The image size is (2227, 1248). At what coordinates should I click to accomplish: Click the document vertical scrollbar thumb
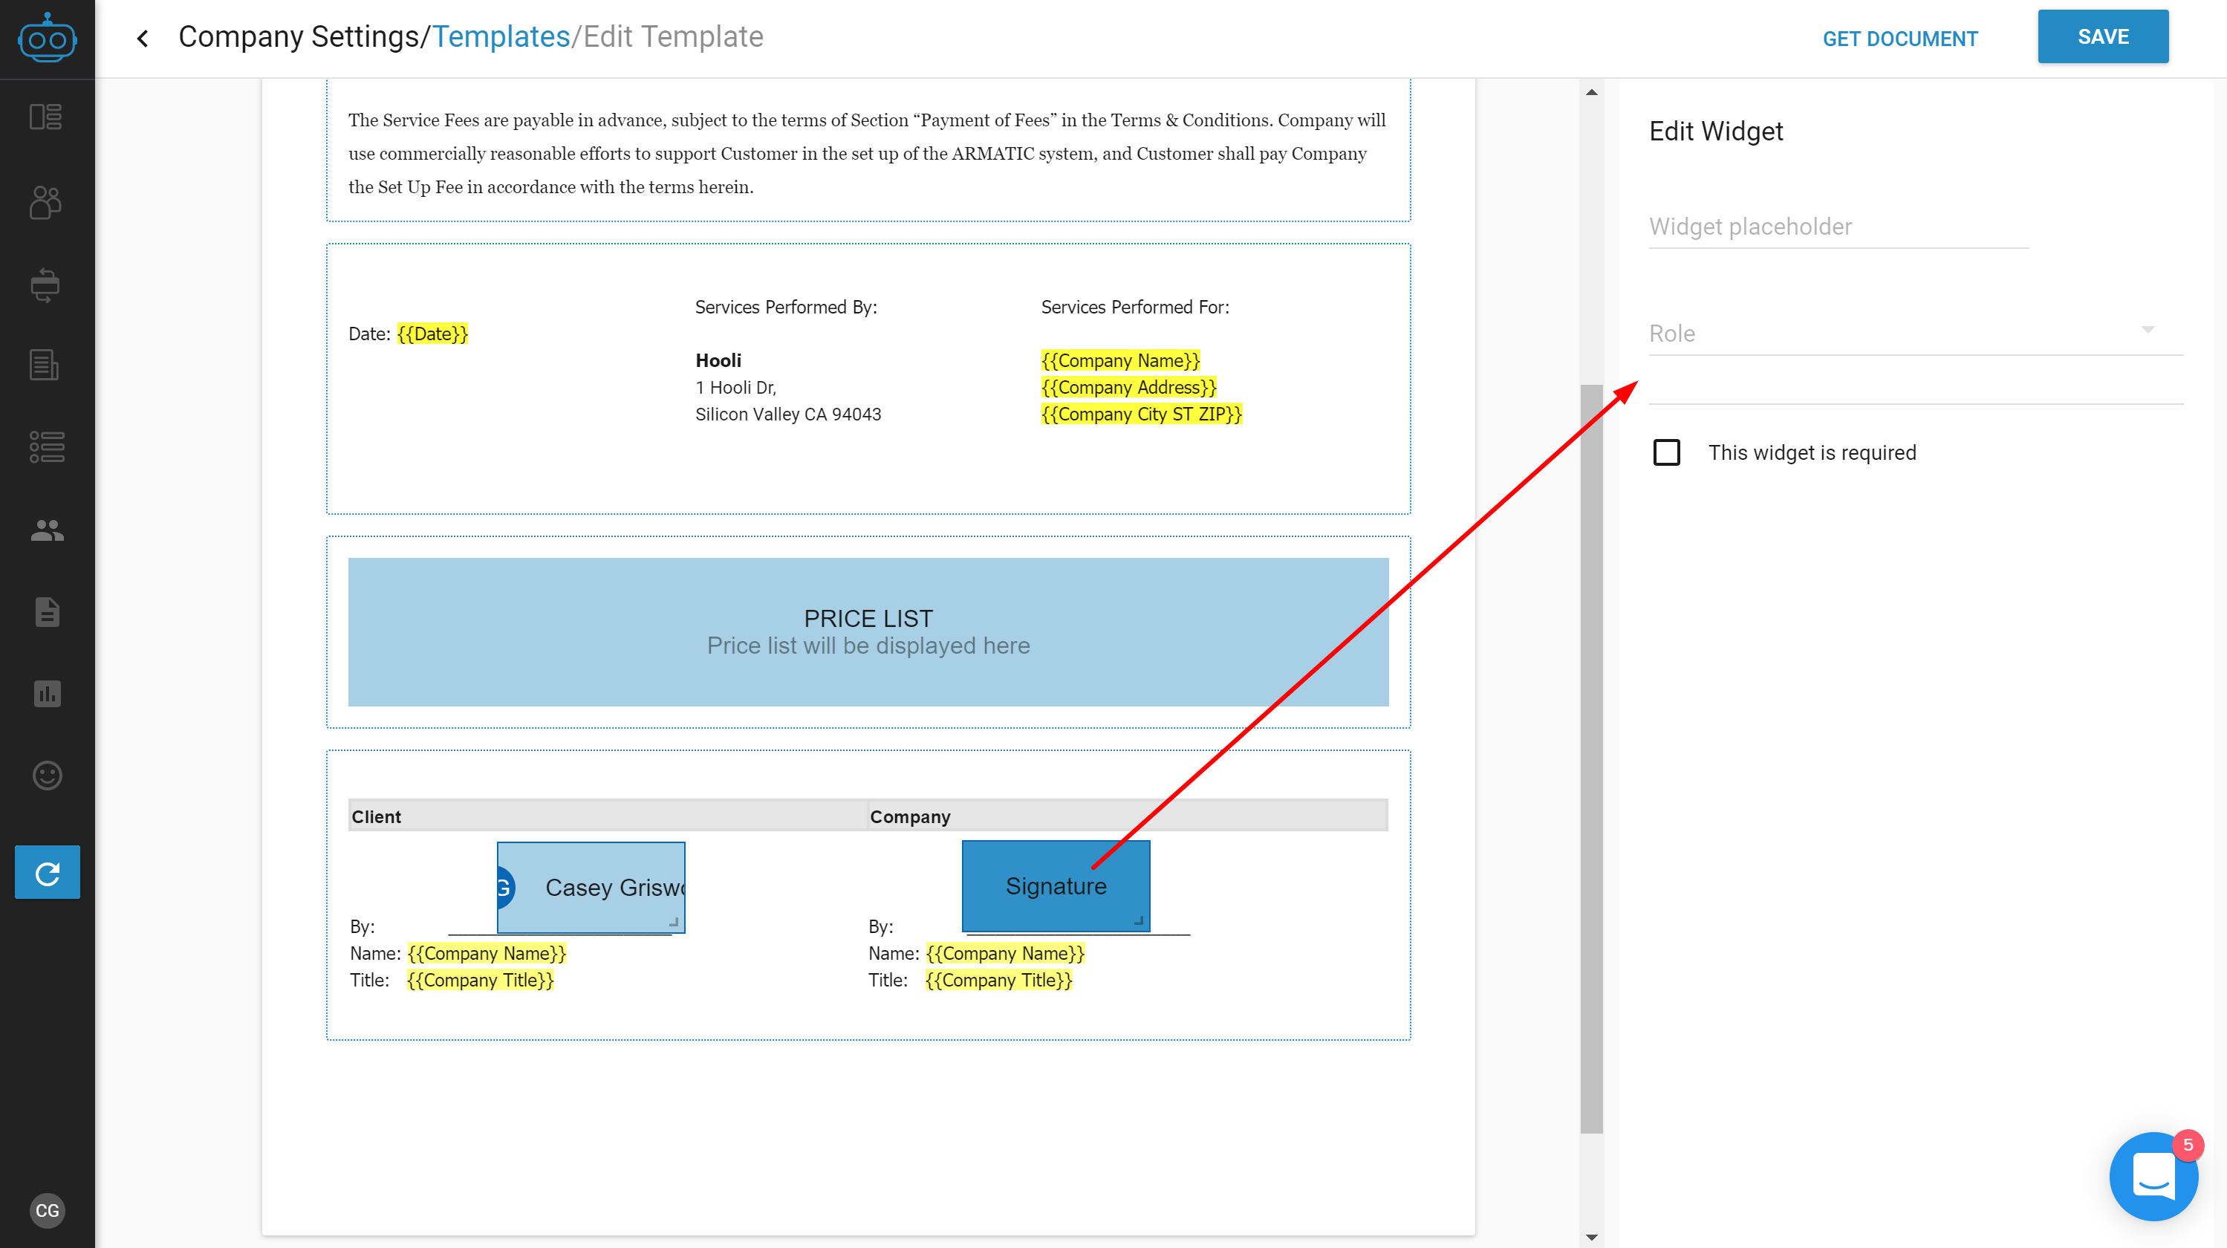(x=1592, y=758)
